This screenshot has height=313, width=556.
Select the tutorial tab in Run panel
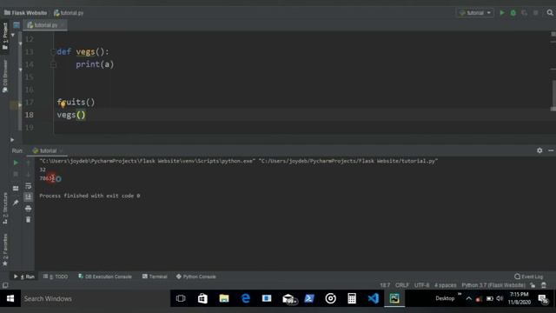pos(44,150)
